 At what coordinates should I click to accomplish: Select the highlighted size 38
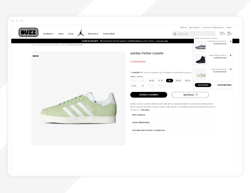click(x=170, y=81)
